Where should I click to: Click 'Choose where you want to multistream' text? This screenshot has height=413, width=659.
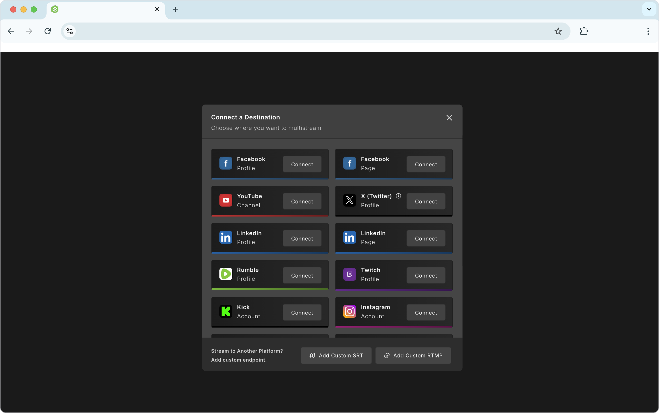[266, 128]
